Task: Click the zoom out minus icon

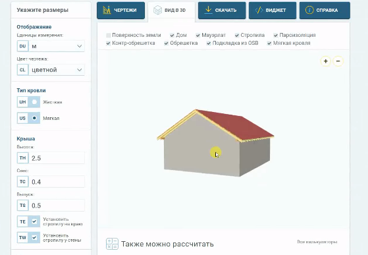Action: click(x=338, y=61)
